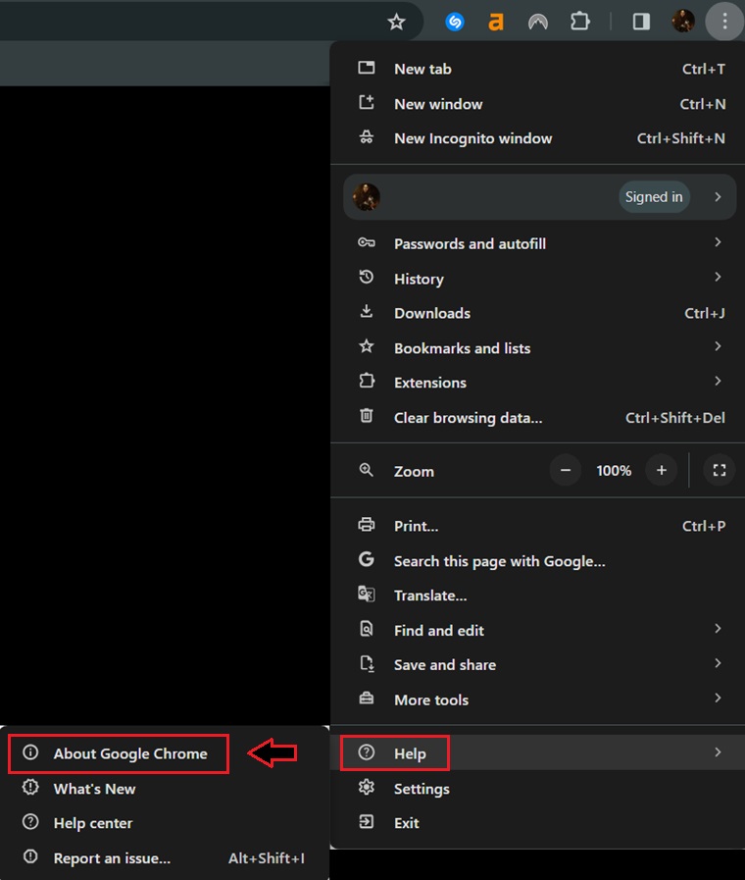This screenshot has width=745, height=880.
Task: Toggle the side panel icon
Action: coord(641,22)
